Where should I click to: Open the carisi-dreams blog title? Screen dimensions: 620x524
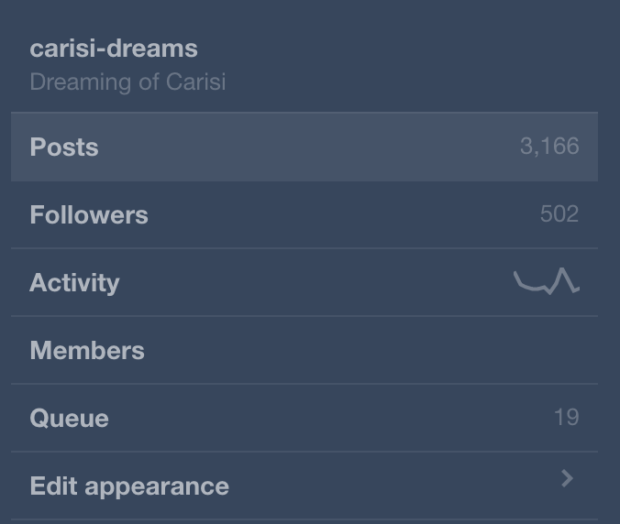[x=114, y=48]
